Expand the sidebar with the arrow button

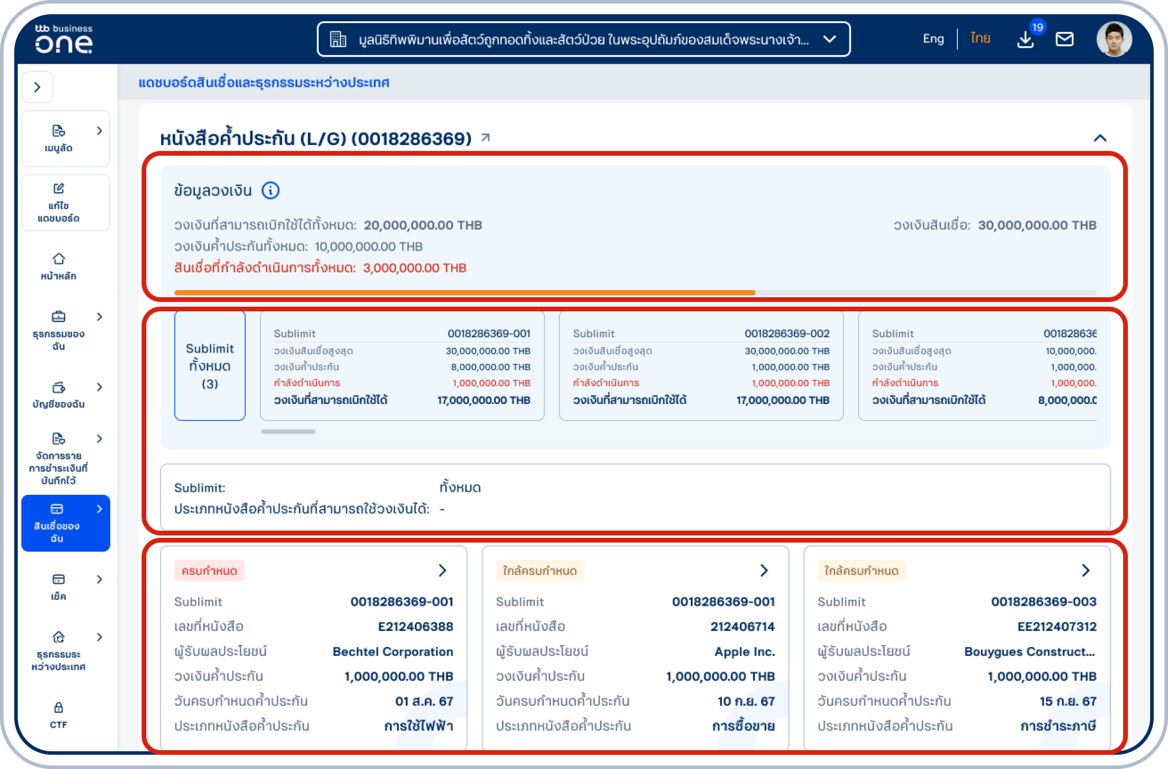click(x=37, y=87)
